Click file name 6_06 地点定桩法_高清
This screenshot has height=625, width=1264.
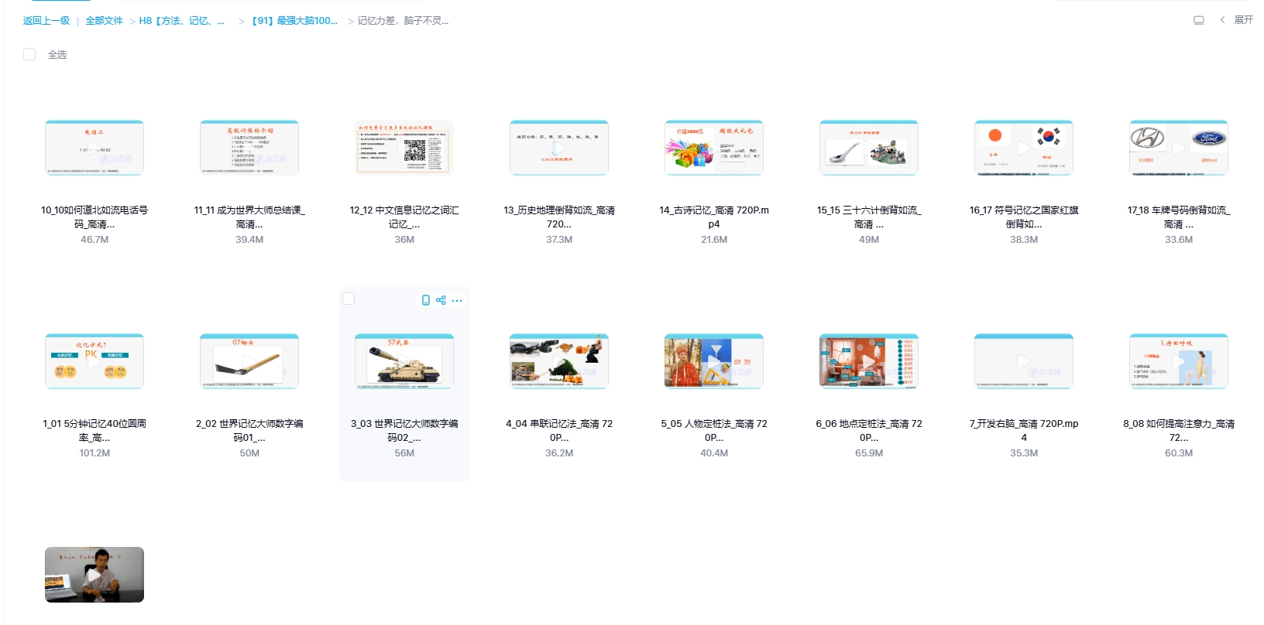pyautogui.click(x=869, y=431)
